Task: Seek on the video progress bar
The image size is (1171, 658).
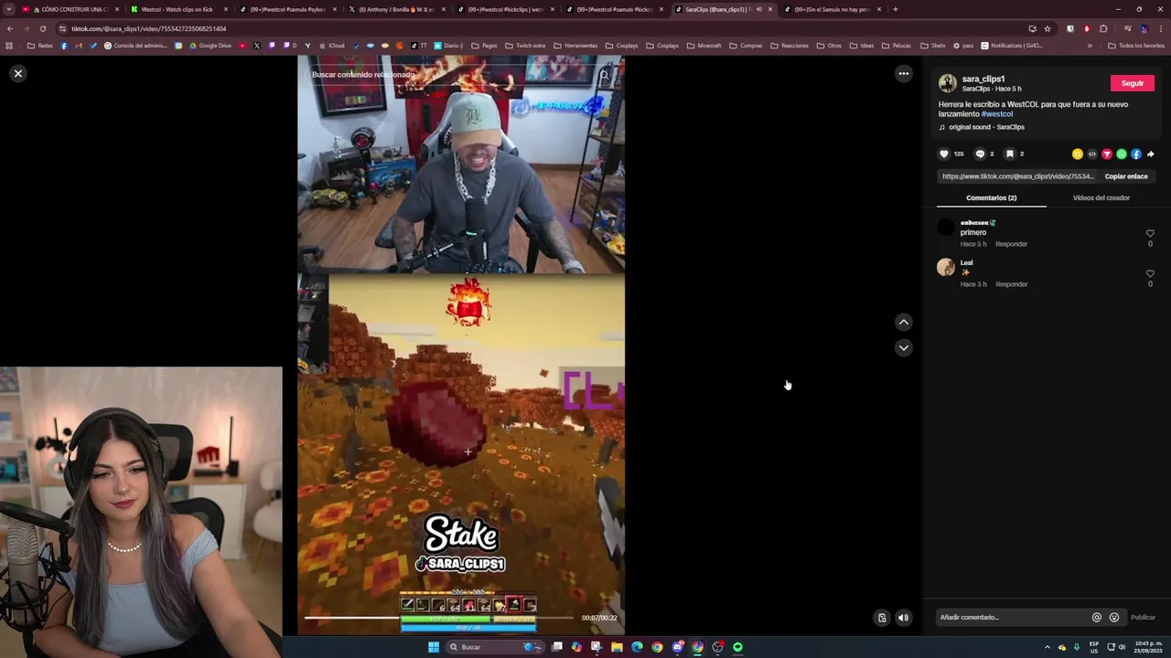Action: [439, 618]
